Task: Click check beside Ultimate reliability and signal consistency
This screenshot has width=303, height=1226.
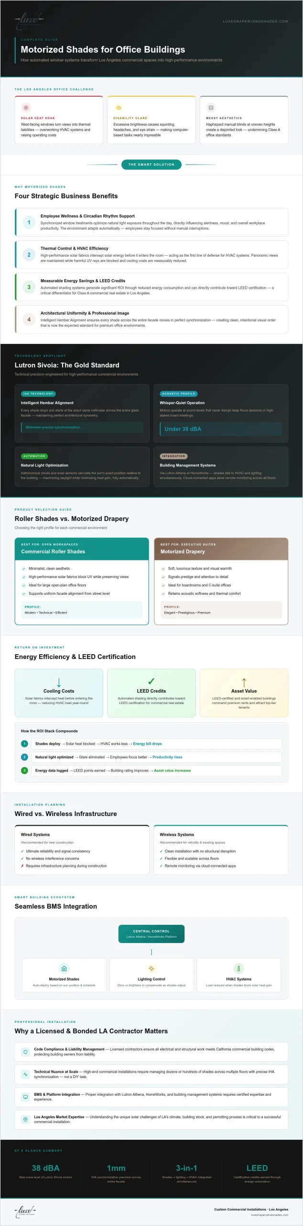Action: pos(22,851)
